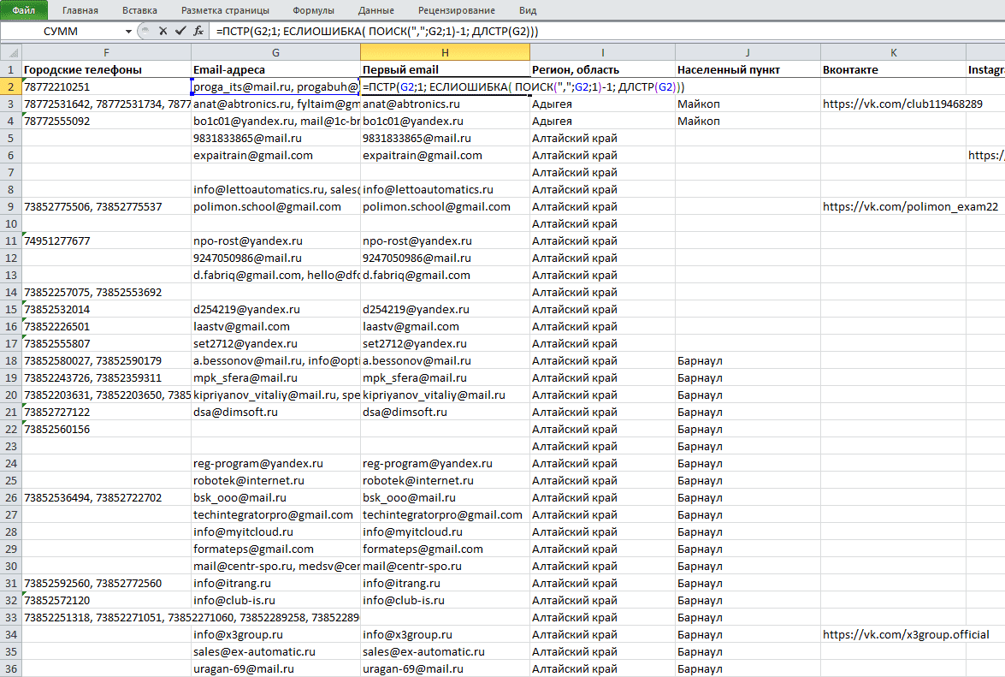
Task: Open the Рецензирование tab
Action: (x=457, y=10)
